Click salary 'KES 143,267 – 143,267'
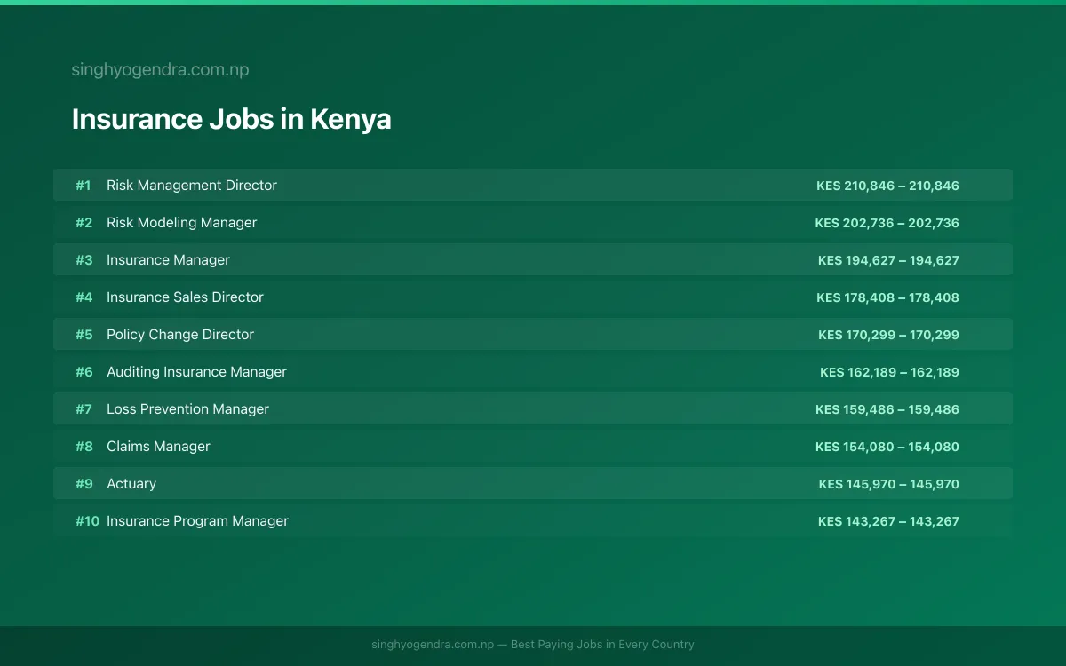The height and width of the screenshot is (666, 1066). click(888, 521)
